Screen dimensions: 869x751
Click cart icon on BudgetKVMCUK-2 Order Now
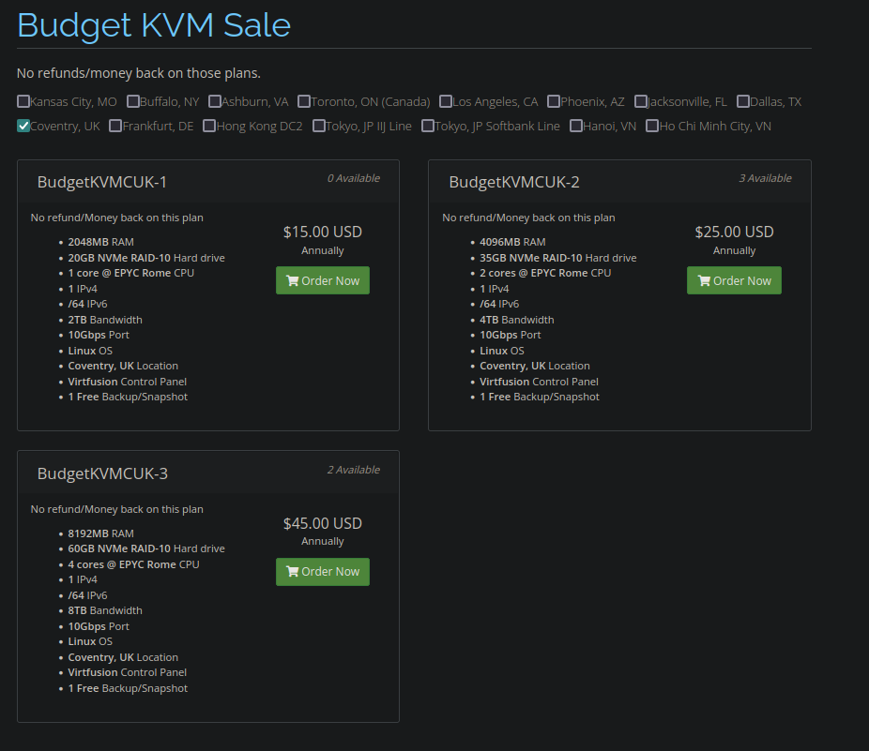tap(704, 280)
